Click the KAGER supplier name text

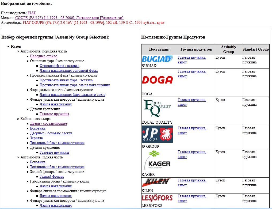pos(148,174)
